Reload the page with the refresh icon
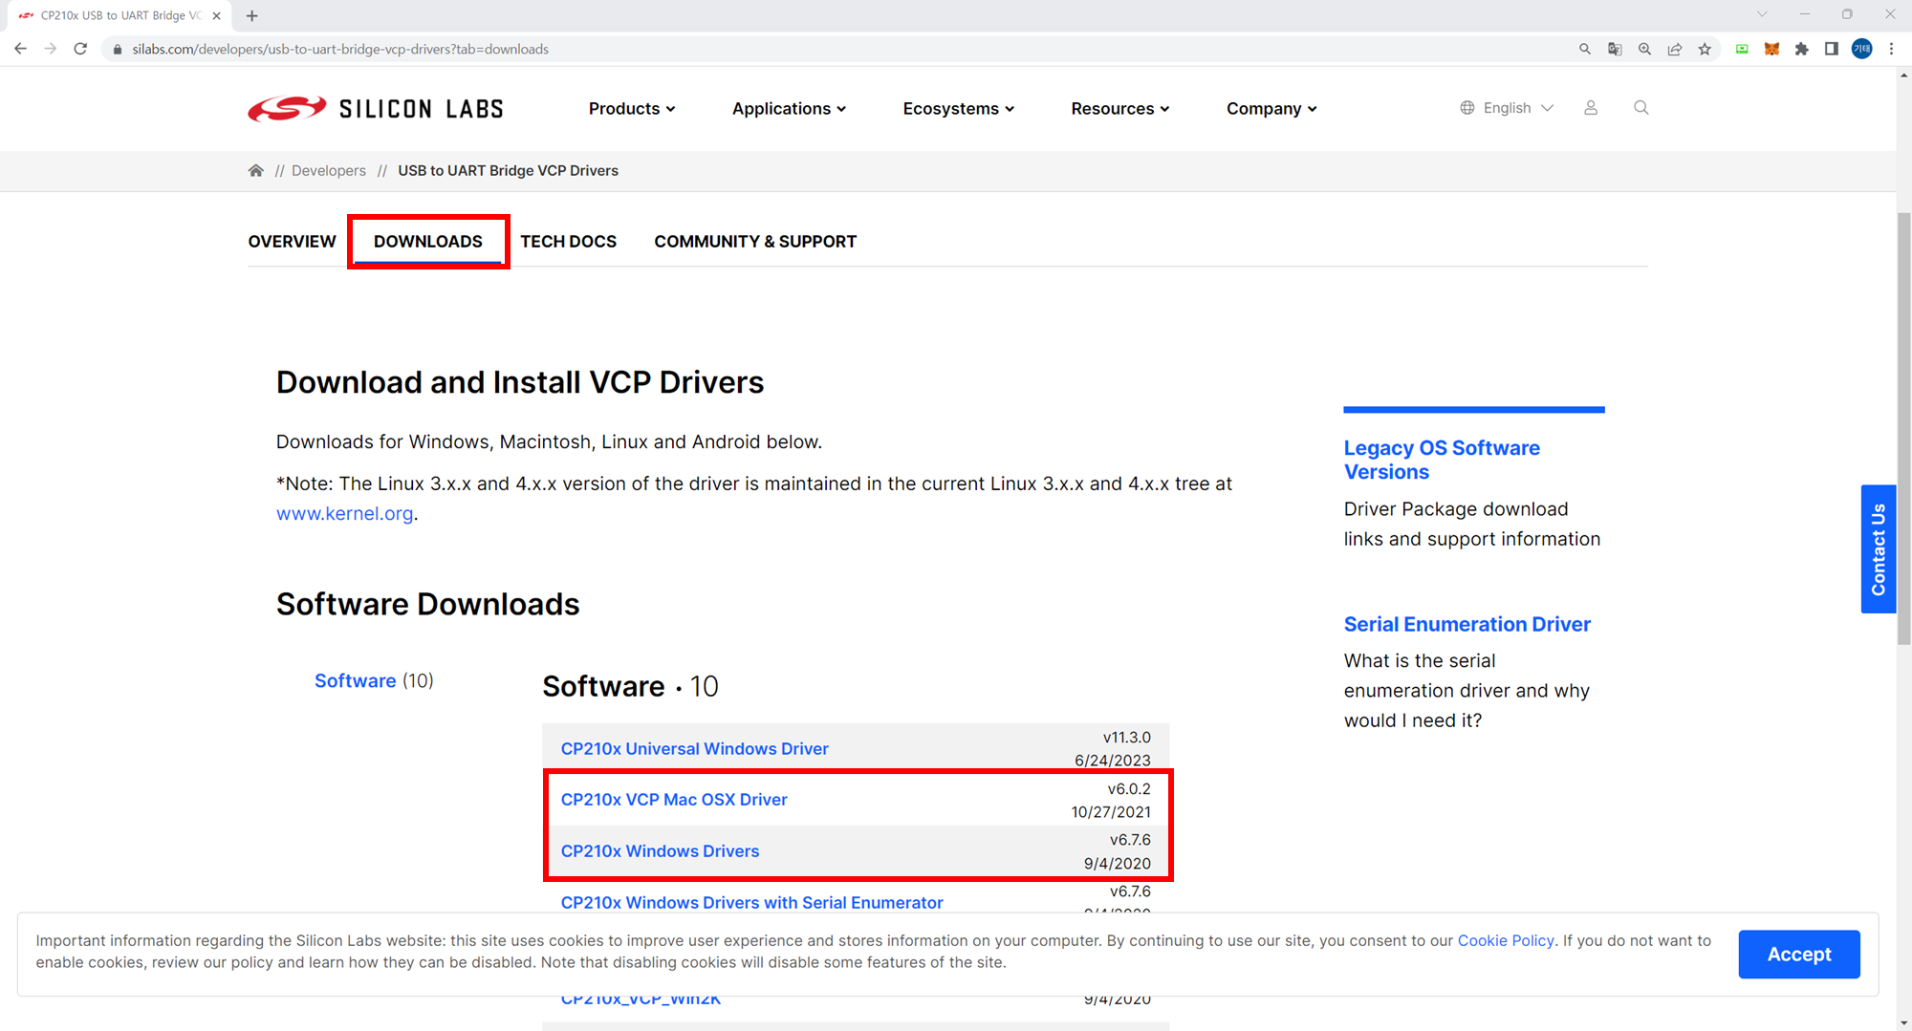Viewport: 1912px width, 1031px height. [80, 49]
